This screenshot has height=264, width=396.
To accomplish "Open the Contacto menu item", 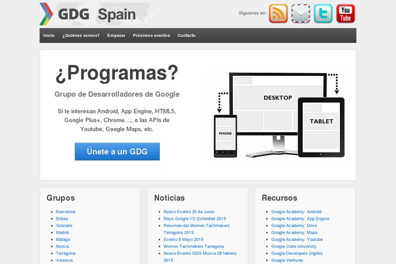I will [186, 36].
